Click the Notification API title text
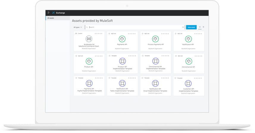 click(x=188, y=45)
